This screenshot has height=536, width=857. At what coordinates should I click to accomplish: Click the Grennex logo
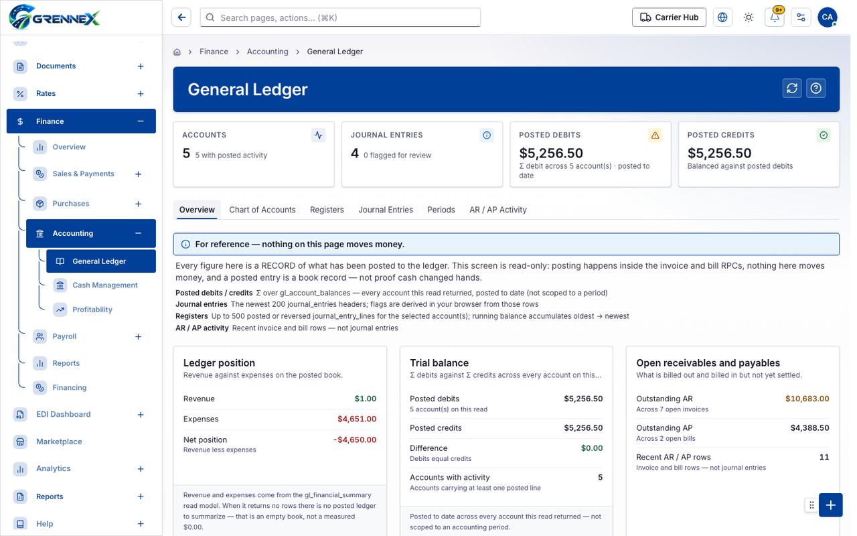point(54,16)
